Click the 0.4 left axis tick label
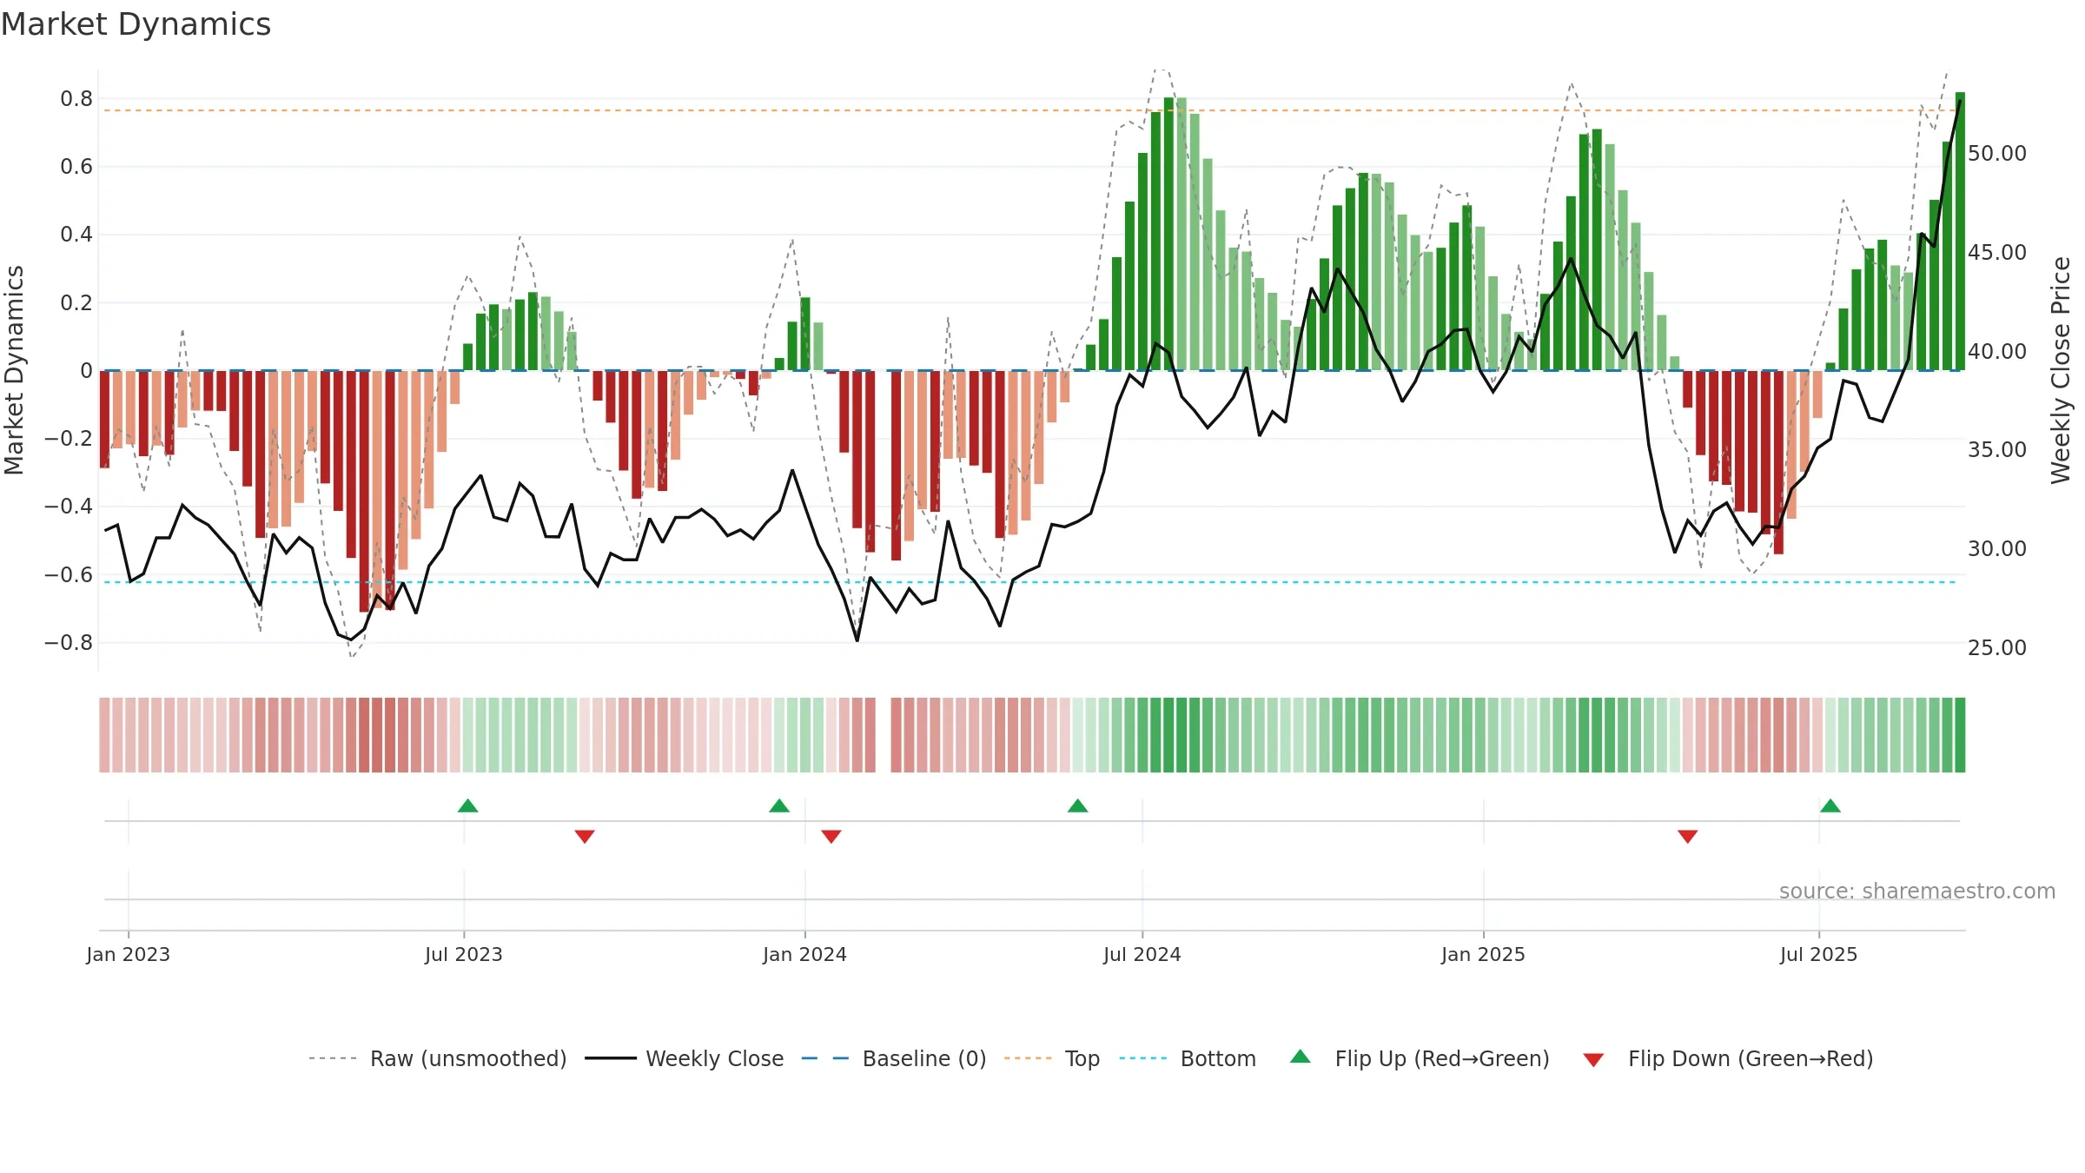The width and height of the screenshot is (2085, 1173). click(76, 235)
